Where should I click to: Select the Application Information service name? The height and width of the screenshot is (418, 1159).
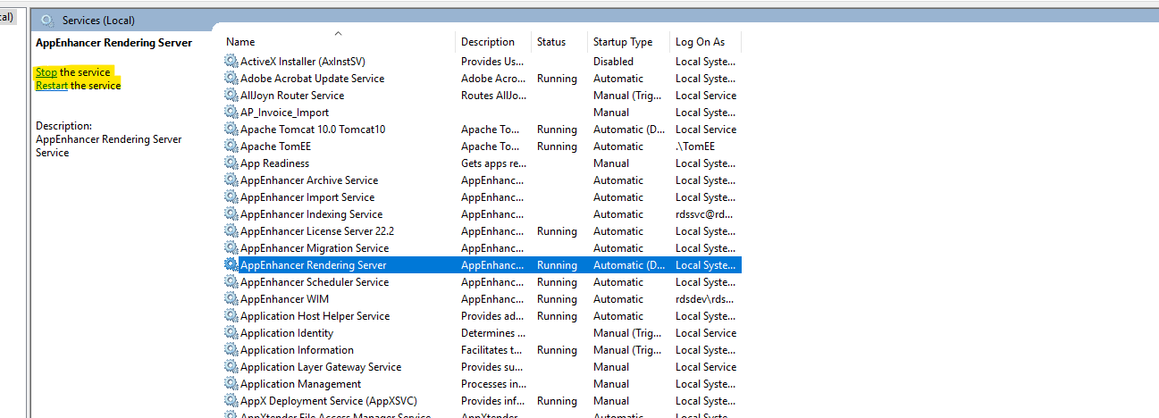[297, 350]
